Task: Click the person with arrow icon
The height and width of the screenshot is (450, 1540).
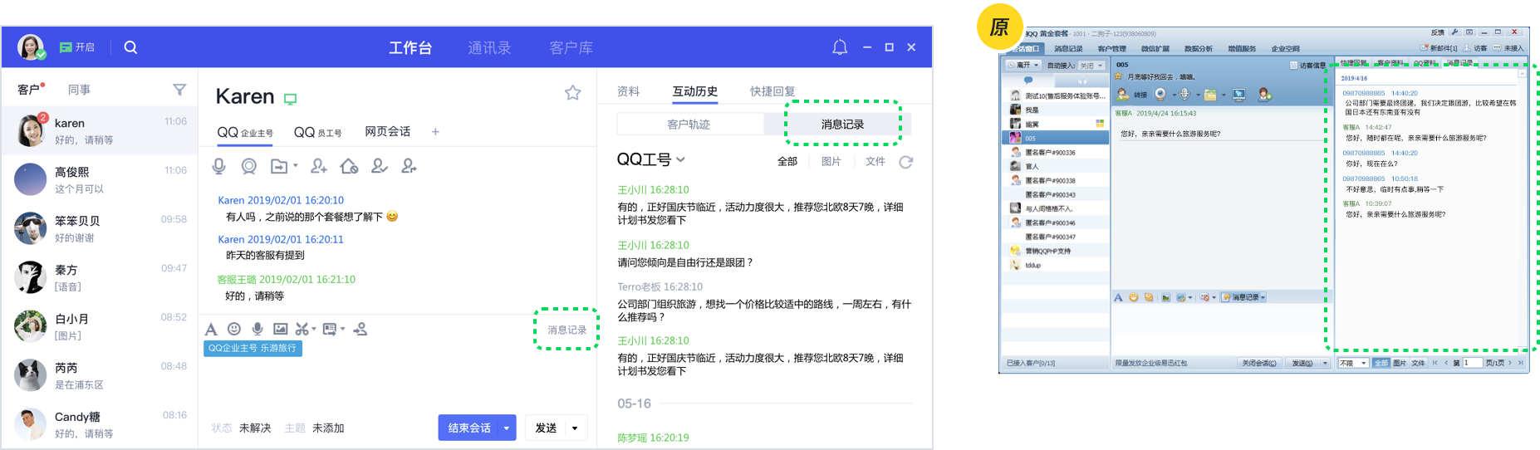Action: point(409,166)
